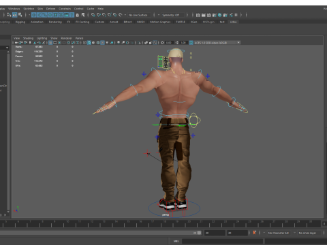The image size is (327, 245).
Task: Open the No Character Set dropdown
Action: tap(279, 233)
